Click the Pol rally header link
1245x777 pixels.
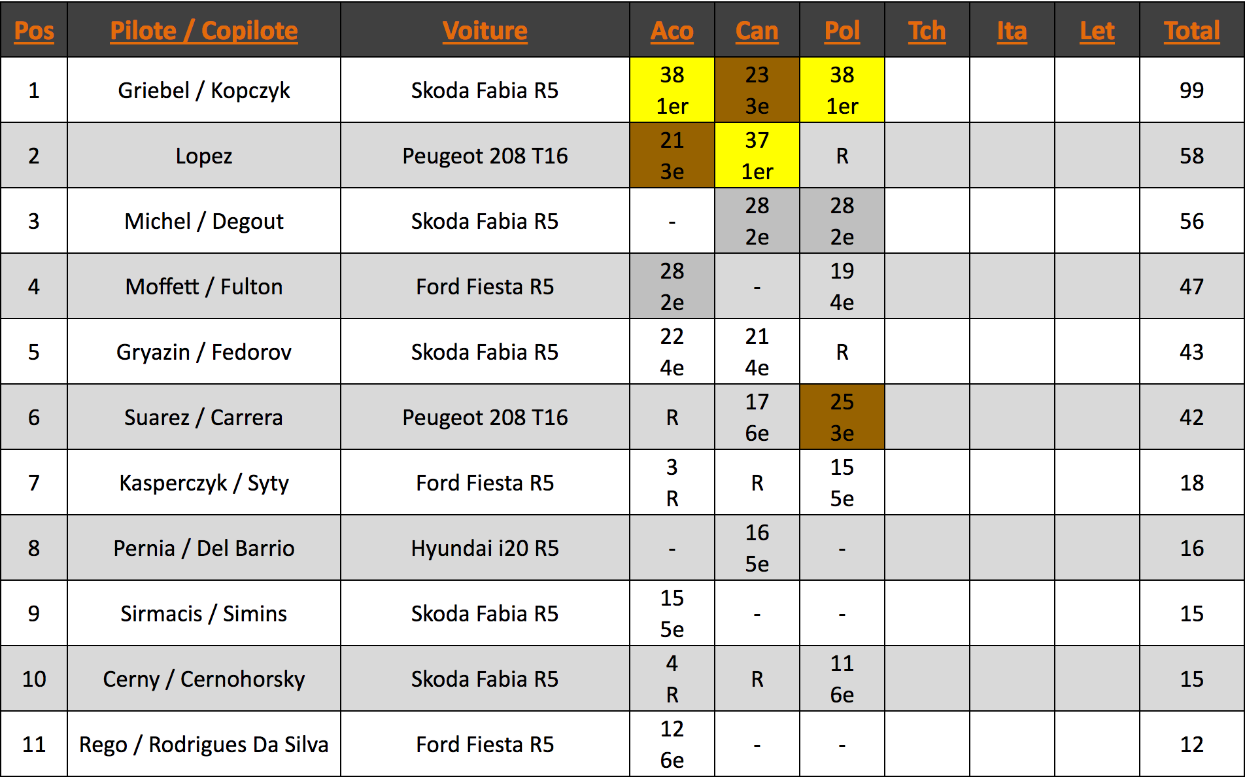click(x=842, y=31)
